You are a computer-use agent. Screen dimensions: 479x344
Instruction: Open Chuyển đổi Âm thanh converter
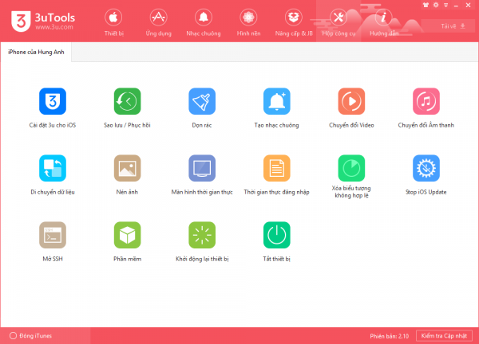426,101
